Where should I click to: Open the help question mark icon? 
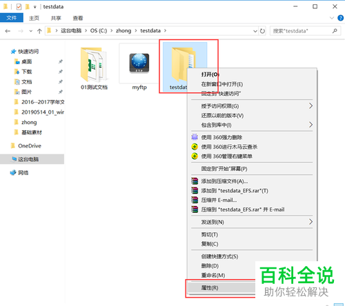pyautogui.click(x=340, y=18)
